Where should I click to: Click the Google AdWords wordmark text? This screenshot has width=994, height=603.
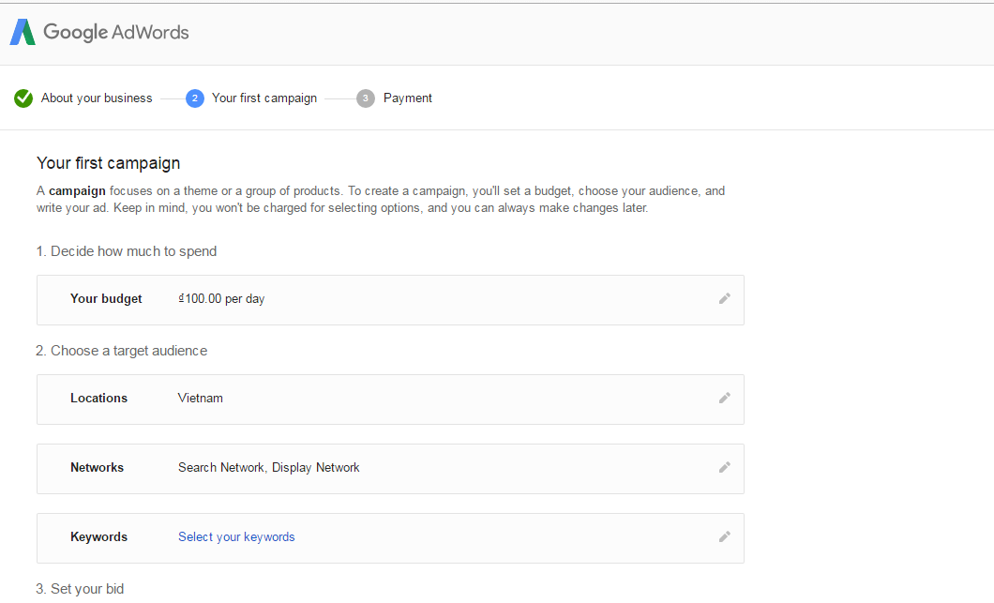pos(116,32)
